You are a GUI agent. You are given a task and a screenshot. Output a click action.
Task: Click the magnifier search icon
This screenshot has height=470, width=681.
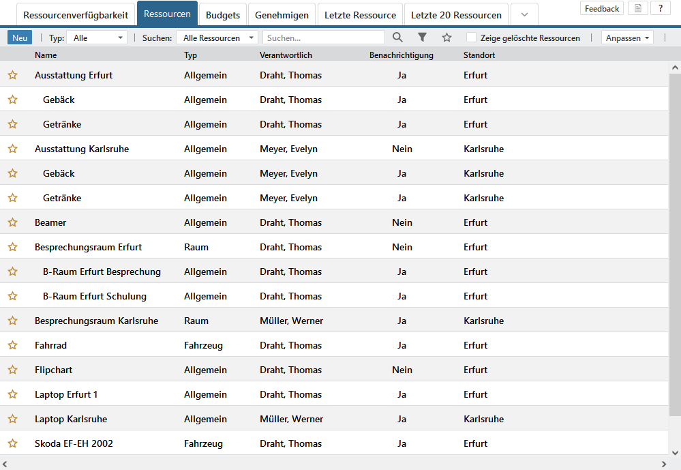tap(397, 38)
